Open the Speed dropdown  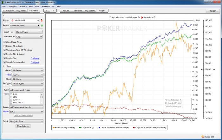pos(26,107)
